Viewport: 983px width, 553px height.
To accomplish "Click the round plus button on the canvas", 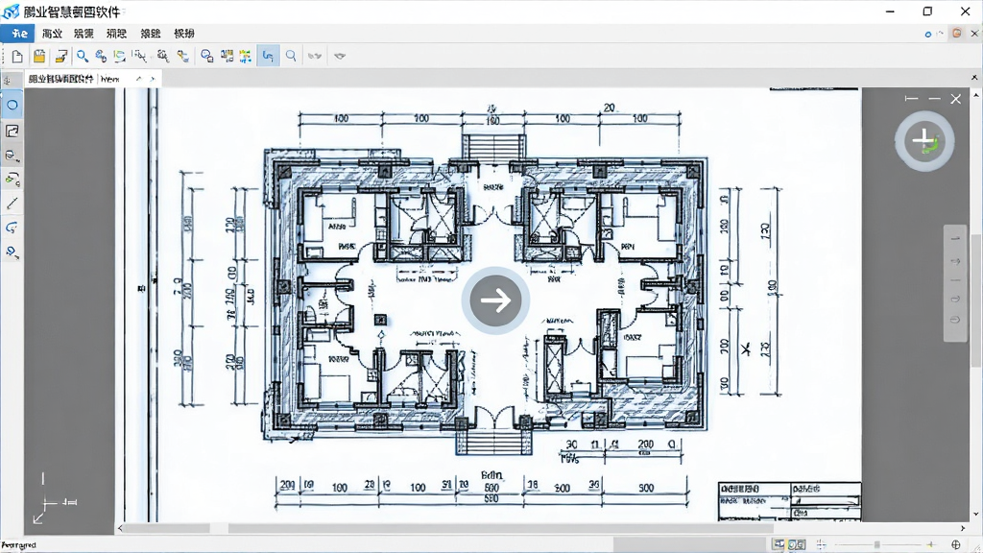I will 924,140.
